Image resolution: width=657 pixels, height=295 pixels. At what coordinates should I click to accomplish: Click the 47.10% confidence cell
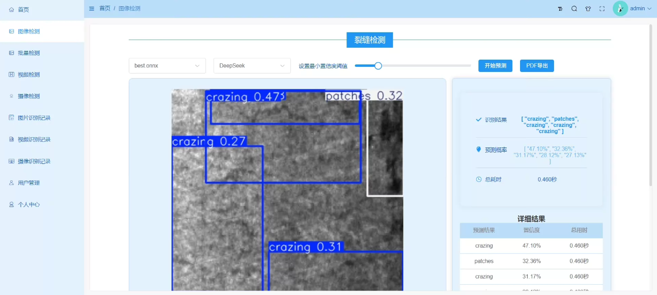coord(531,246)
